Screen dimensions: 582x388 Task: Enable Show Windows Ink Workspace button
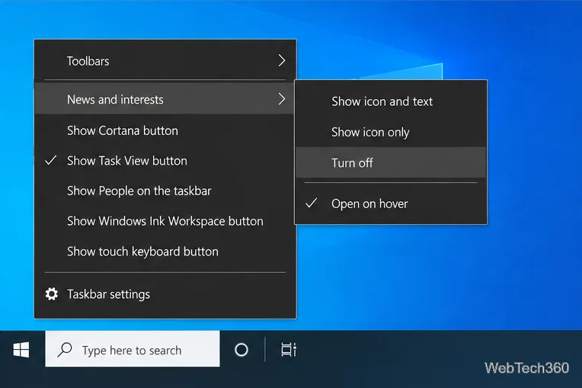click(x=165, y=221)
